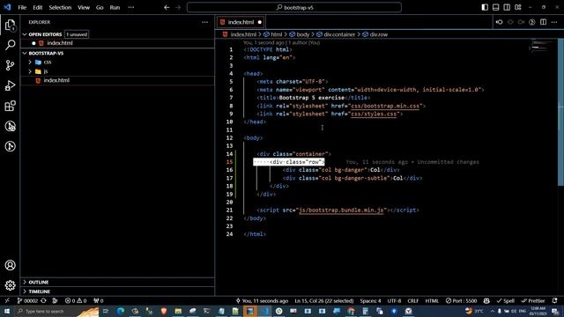Screen dimensions: 564x317
Task: Open the Extensions view
Action: pos(10,106)
